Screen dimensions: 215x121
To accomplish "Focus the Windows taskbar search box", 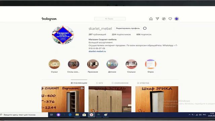I will pos(24,115).
